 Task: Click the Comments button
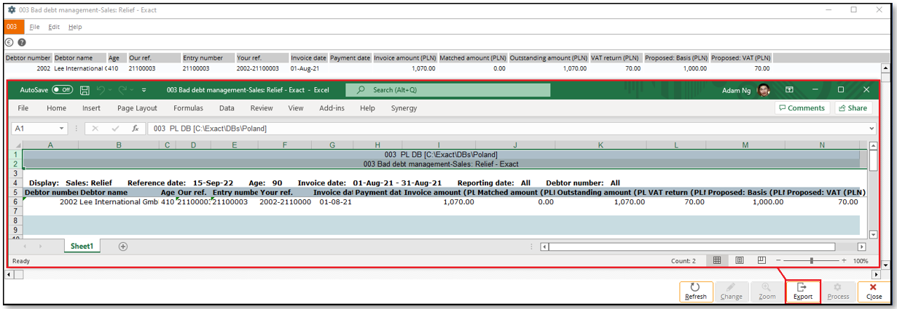tap(802, 108)
